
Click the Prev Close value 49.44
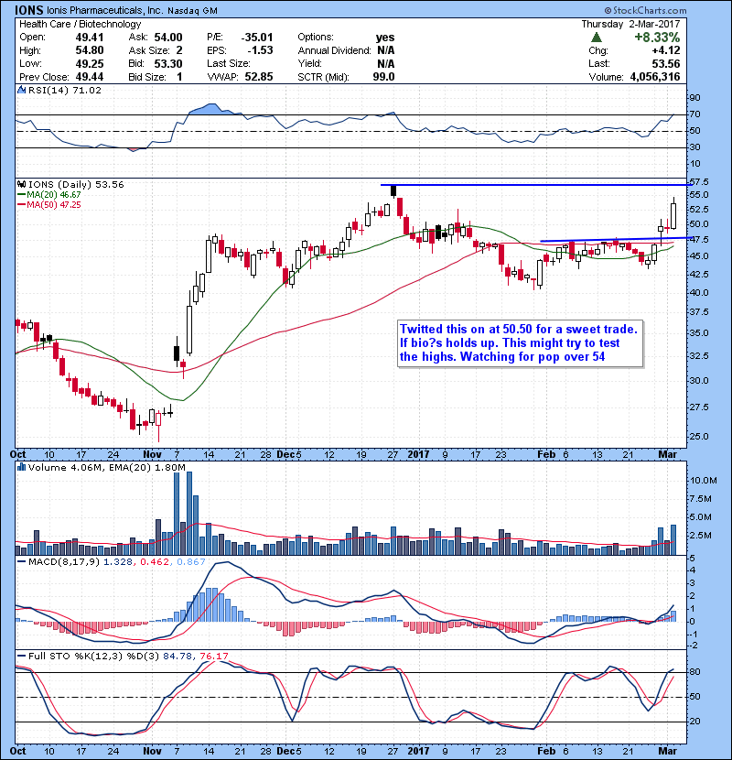(x=89, y=77)
